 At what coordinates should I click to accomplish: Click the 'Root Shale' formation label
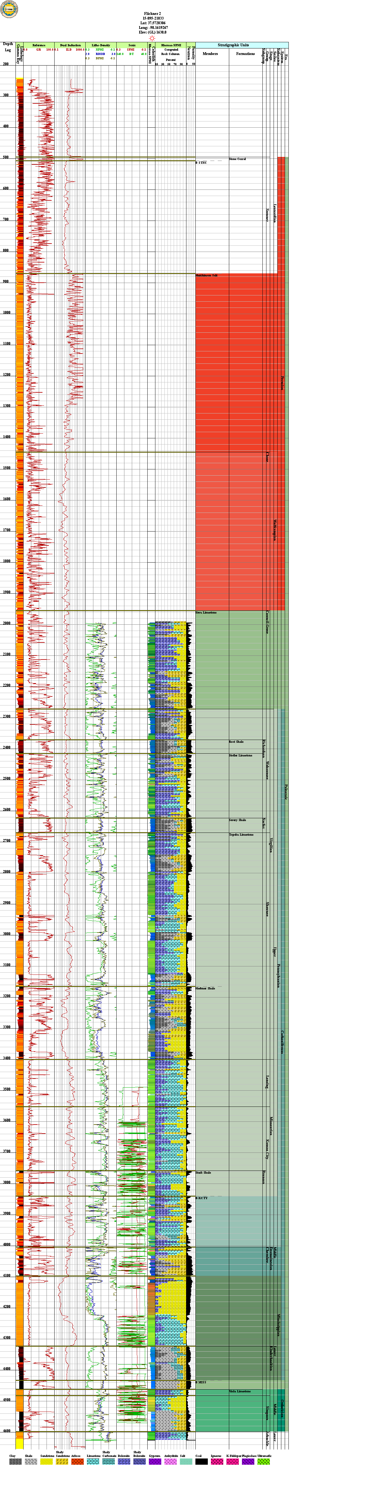[x=236, y=742]
